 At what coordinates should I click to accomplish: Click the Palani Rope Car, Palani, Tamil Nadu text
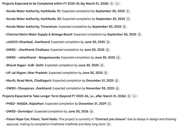pyautogui.click(x=32, y=119)
